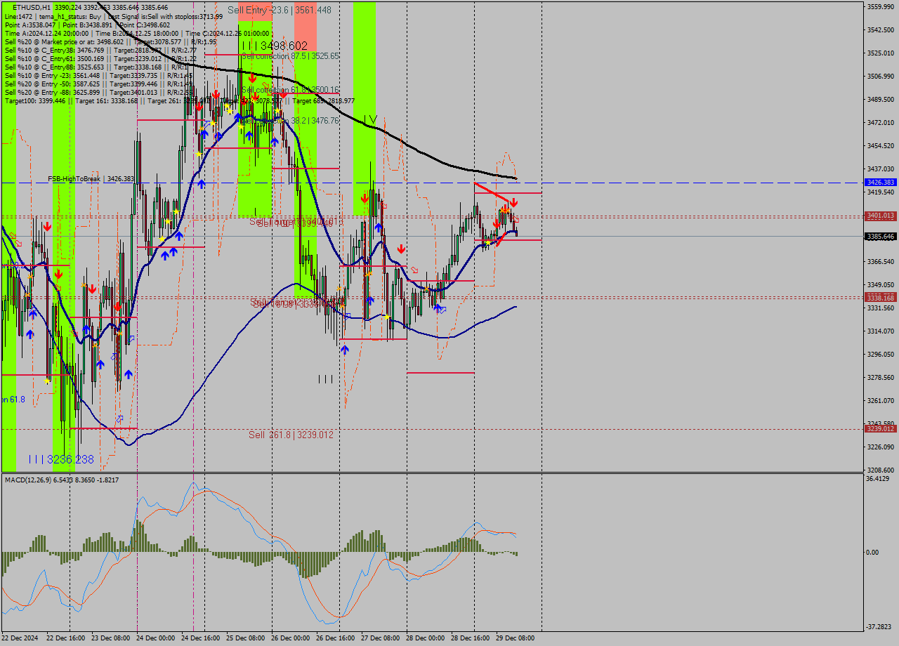Click the MACD scale value -37.2823
The height and width of the screenshot is (646, 899).
[879, 627]
